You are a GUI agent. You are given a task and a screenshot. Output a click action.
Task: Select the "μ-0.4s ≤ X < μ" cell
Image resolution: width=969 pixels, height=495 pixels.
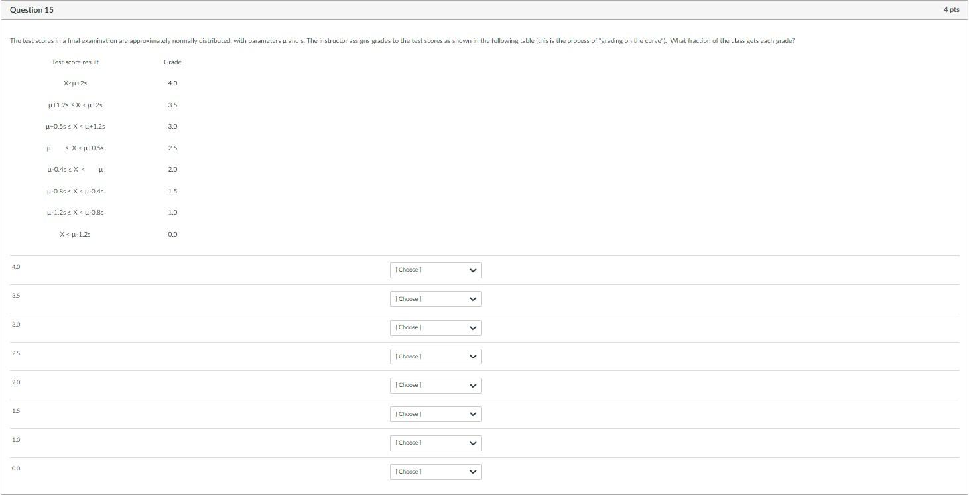(76, 170)
